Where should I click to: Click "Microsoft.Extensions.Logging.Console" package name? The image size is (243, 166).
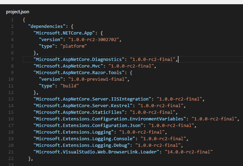[x=84, y=139]
